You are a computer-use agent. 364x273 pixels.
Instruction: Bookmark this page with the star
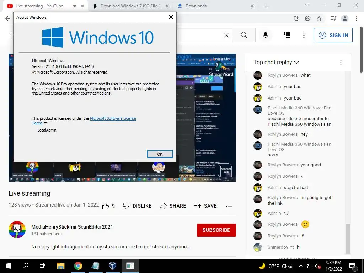(319, 18)
